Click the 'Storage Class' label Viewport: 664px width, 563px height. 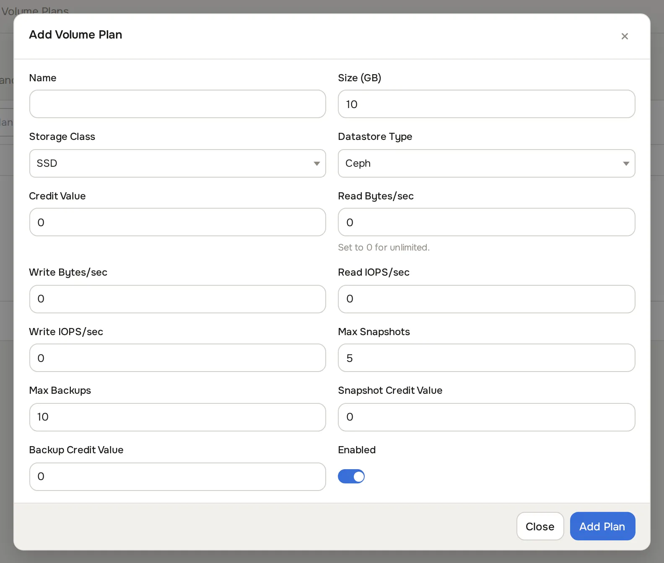click(x=62, y=137)
